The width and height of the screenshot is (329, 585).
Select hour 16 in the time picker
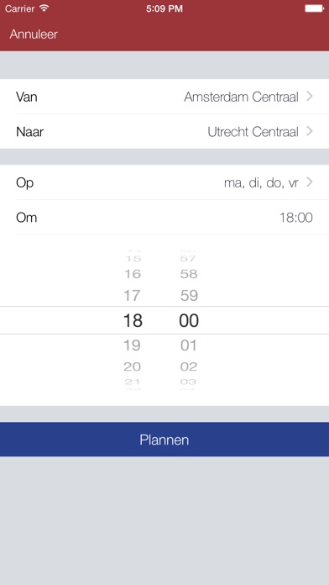click(x=133, y=274)
